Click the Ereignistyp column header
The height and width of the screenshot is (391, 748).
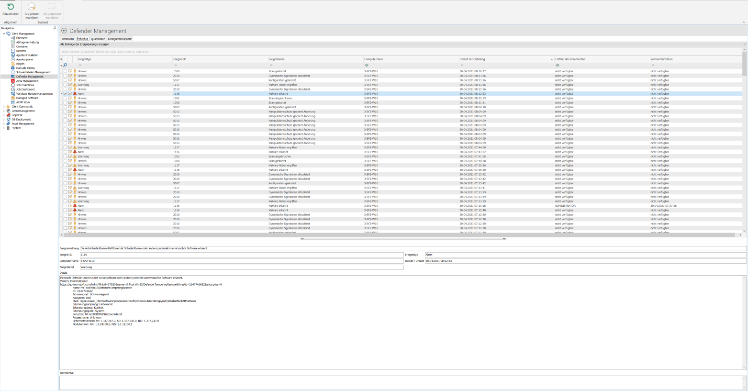124,59
